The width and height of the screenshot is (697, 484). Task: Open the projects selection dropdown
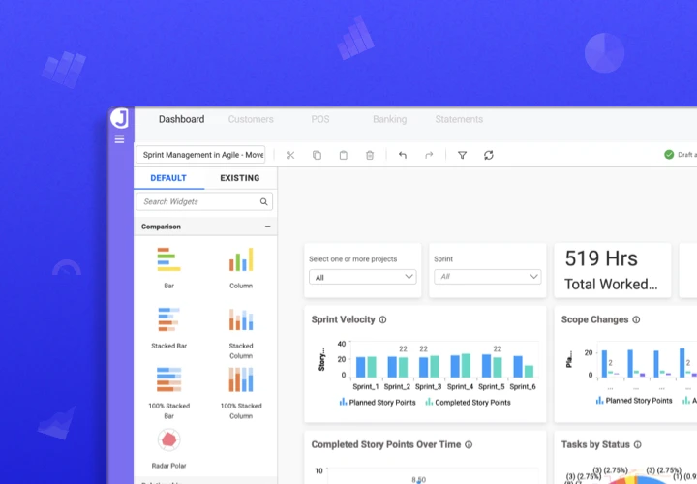pyautogui.click(x=363, y=277)
